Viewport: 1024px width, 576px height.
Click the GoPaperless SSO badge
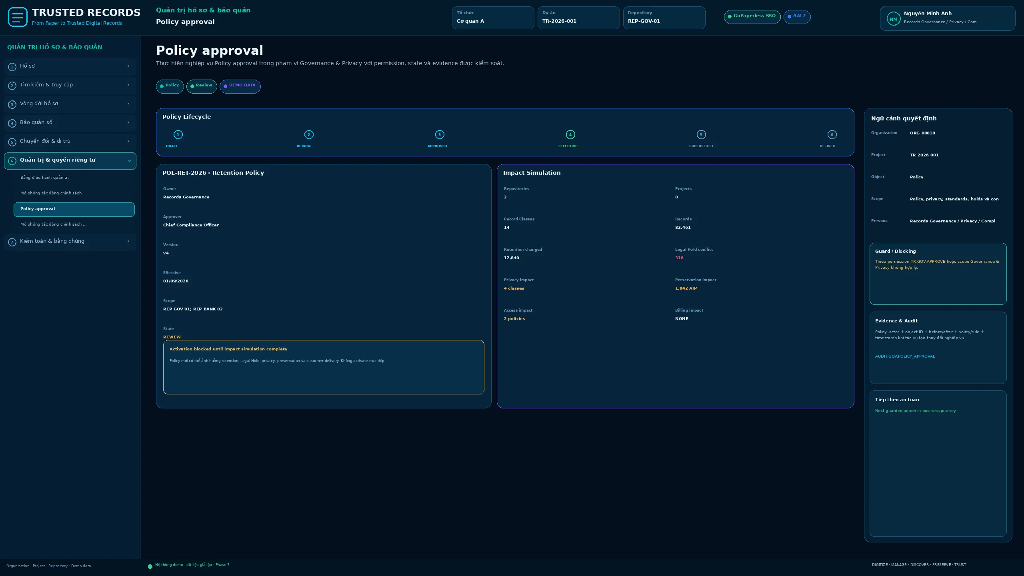752,16
